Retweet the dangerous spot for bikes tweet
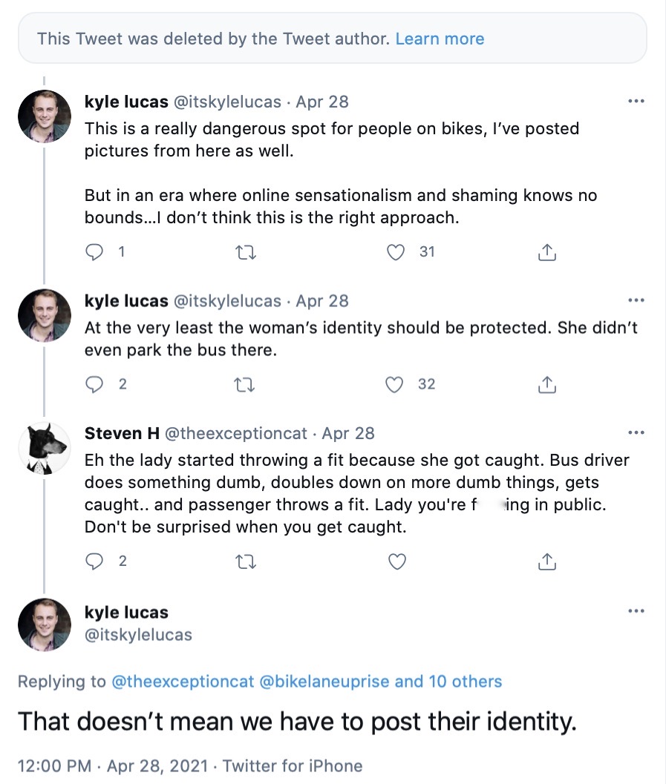This screenshot has width=666, height=784. tap(245, 252)
